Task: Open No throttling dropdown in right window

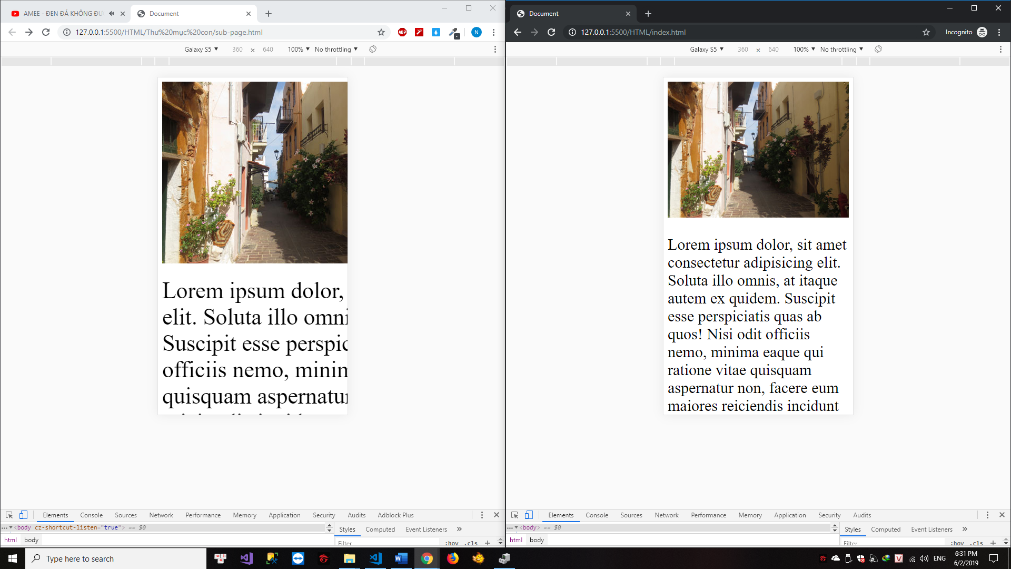Action: click(x=841, y=49)
